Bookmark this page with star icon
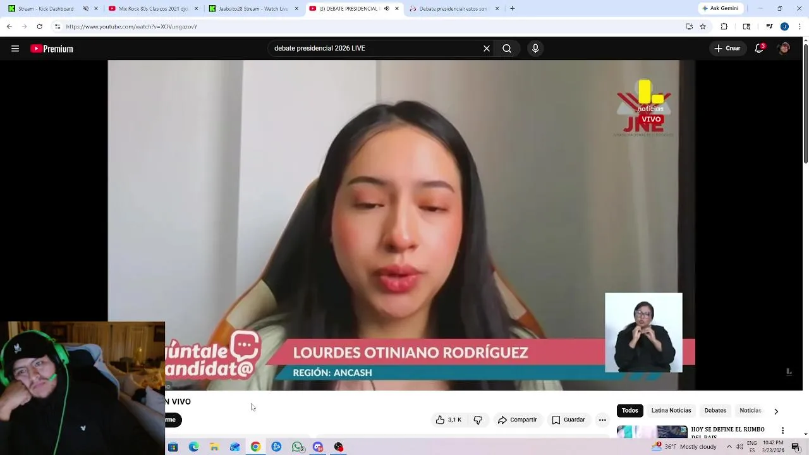 (x=703, y=27)
